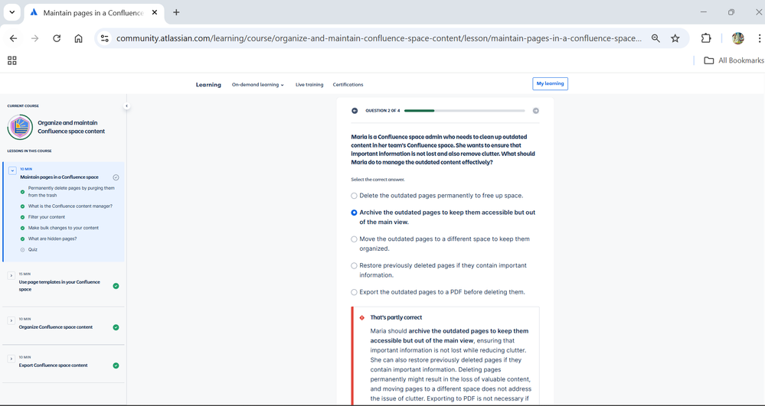Image resolution: width=765 pixels, height=406 pixels.
Task: Click the status circle for Maintain pages lesson
Action: click(116, 177)
